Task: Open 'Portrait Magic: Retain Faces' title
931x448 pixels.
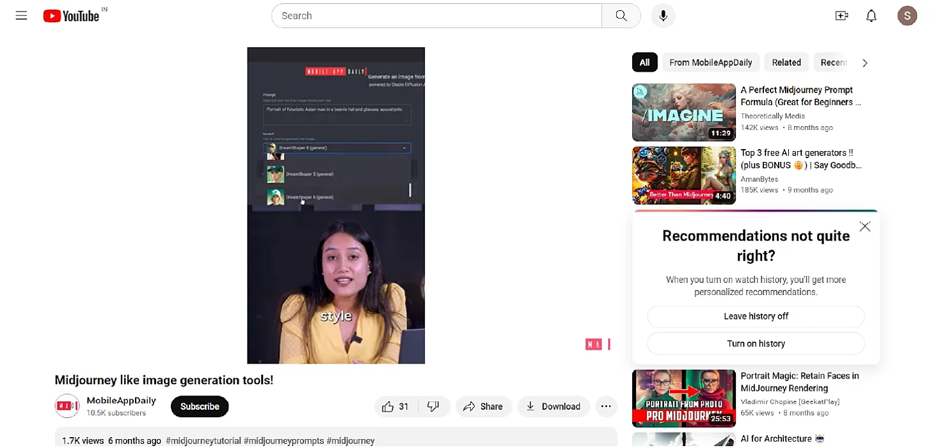Action: tap(800, 382)
